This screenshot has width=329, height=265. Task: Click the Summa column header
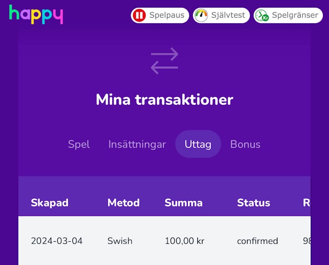pyautogui.click(x=184, y=203)
